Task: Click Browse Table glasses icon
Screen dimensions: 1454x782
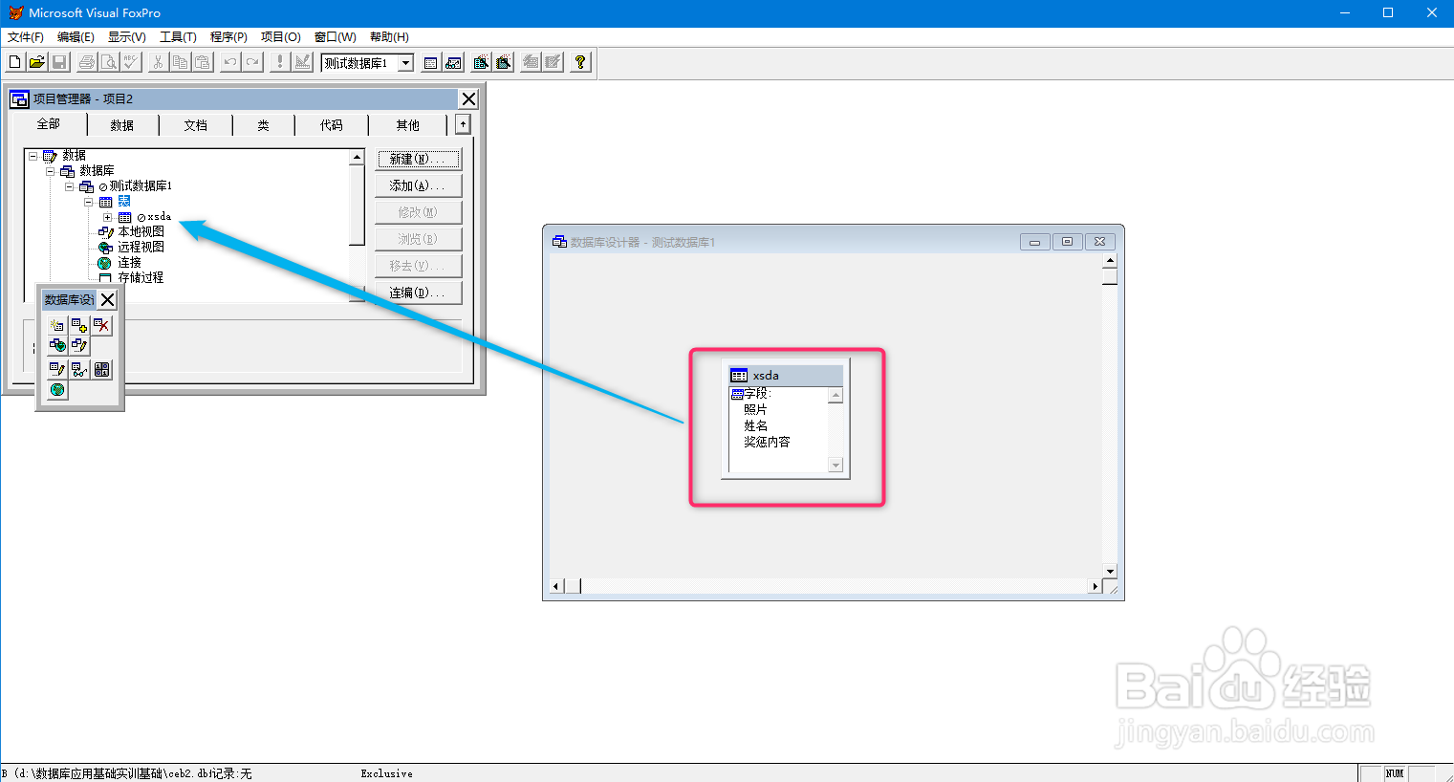Action: pyautogui.click(x=79, y=370)
